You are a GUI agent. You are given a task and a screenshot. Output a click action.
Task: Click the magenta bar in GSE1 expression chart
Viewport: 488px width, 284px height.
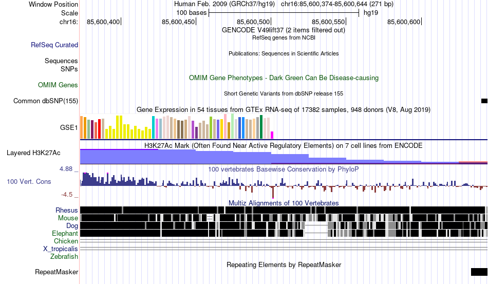272,135
